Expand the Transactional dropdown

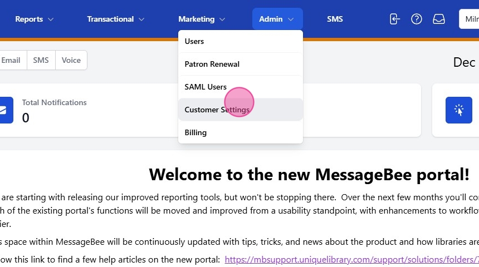pos(115,19)
